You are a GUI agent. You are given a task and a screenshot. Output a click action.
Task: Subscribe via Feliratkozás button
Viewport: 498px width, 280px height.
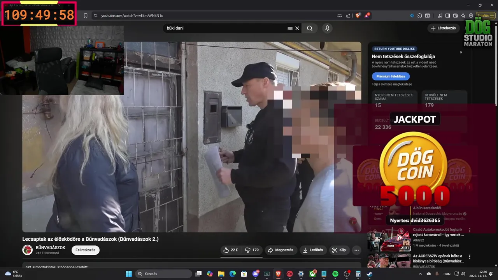(85, 250)
